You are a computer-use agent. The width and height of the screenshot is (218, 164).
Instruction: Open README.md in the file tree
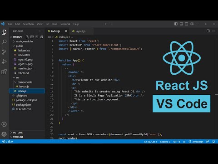tap(23, 109)
